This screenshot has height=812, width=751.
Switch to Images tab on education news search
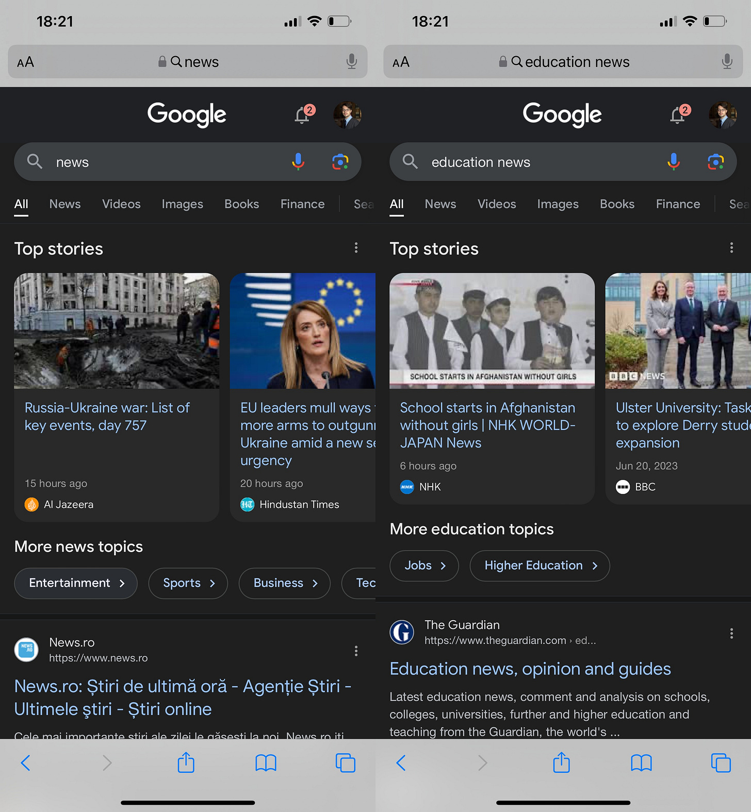click(558, 204)
